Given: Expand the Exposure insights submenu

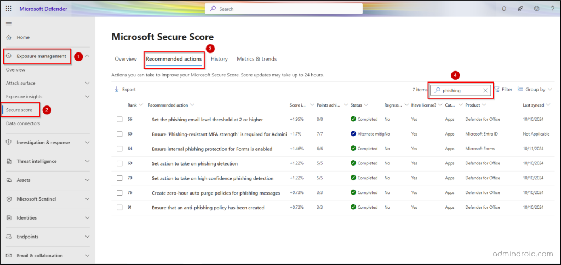Looking at the screenshot, I should (x=87, y=97).
